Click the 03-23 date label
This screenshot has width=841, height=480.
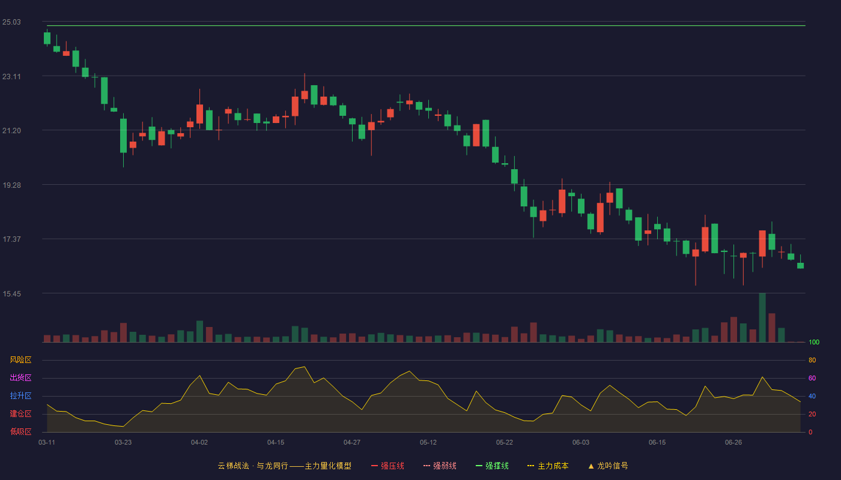coord(123,442)
